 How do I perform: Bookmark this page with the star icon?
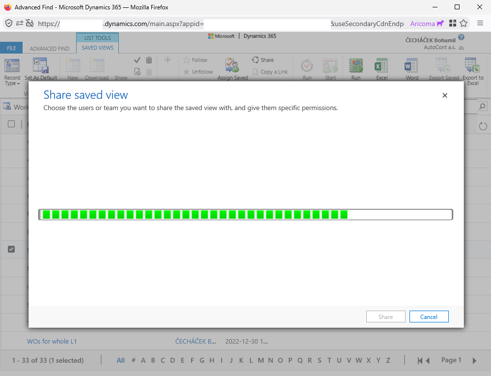click(464, 23)
